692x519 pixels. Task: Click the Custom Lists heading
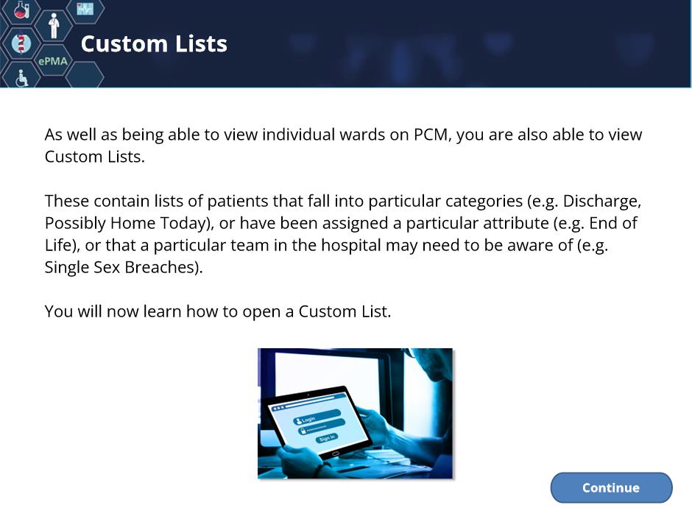click(x=154, y=43)
